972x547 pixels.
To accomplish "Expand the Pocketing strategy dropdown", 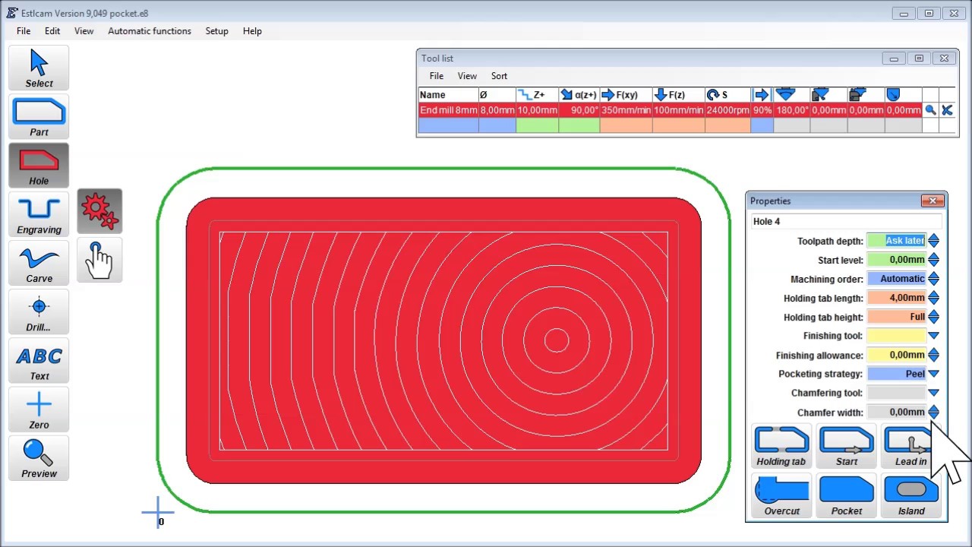I will coord(933,374).
